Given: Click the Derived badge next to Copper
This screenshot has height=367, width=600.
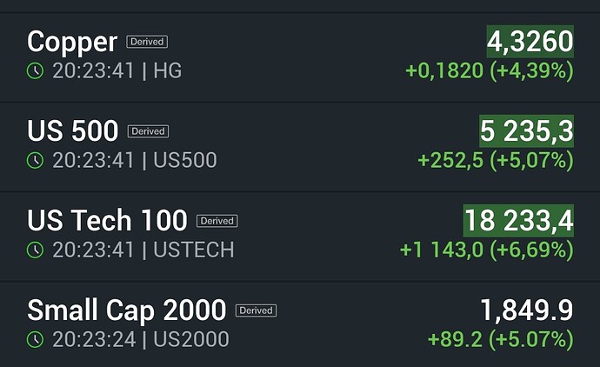Looking at the screenshot, I should click(147, 42).
